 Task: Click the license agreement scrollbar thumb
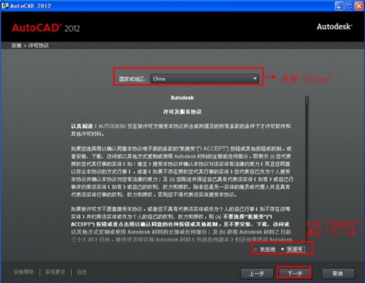click(x=307, y=100)
